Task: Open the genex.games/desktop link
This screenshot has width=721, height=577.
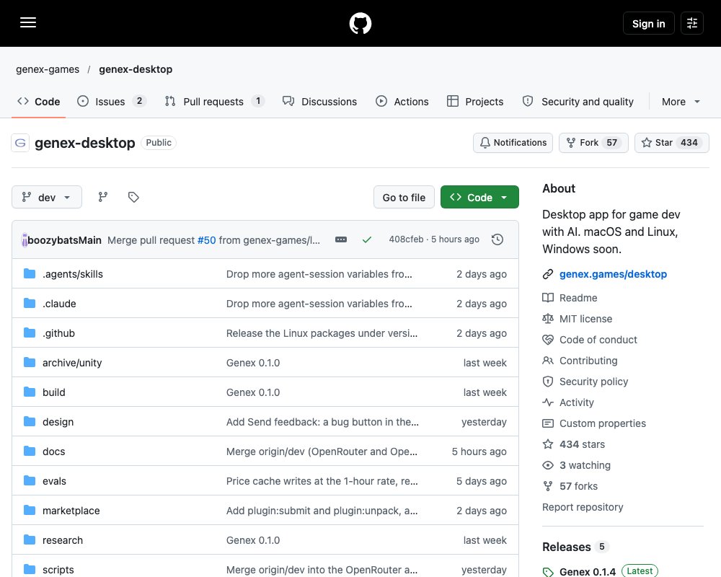Action: point(613,274)
